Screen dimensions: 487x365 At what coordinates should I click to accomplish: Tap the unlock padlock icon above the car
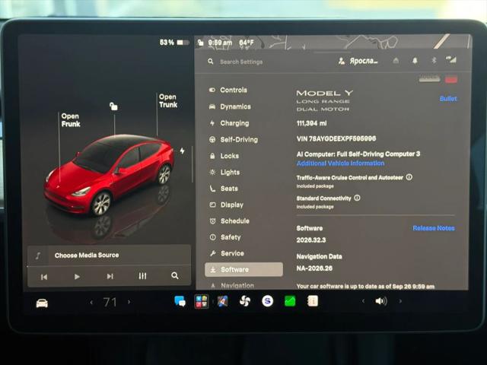113,106
